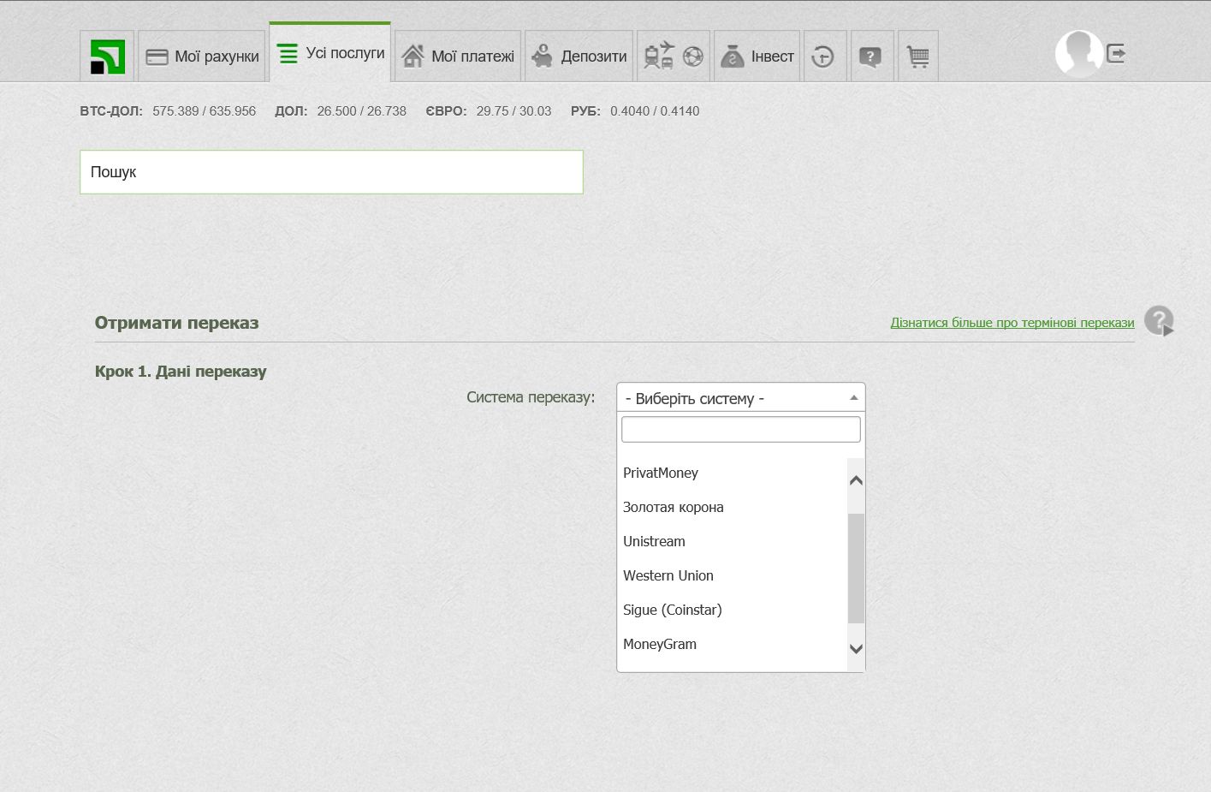The height and width of the screenshot is (792, 1211).
Task: Go to the Інвест tab
Action: 757,57
